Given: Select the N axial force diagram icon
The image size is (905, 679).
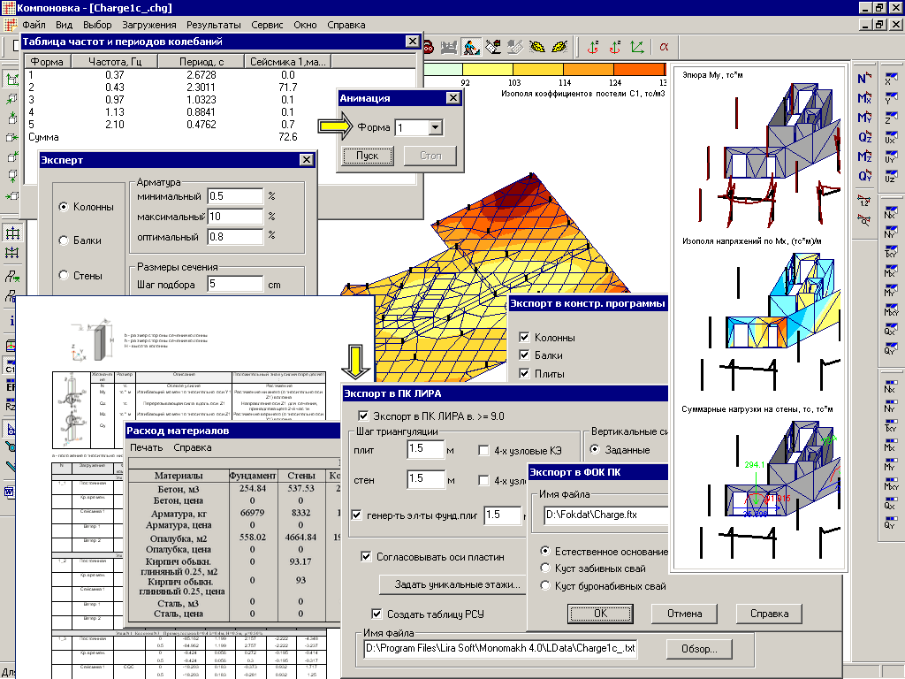Looking at the screenshot, I should pyautogui.click(x=865, y=79).
